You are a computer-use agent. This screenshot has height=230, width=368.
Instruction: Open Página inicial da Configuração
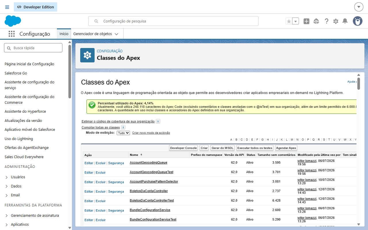[29, 64]
